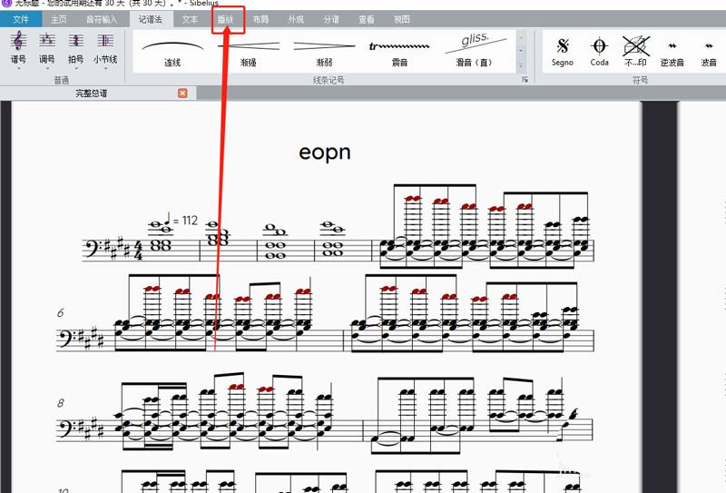Click the 普通 group label
The image size is (726, 493).
(x=62, y=80)
